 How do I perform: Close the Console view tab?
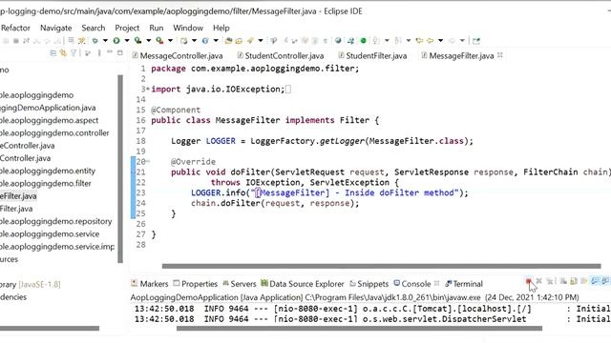tap(437, 284)
